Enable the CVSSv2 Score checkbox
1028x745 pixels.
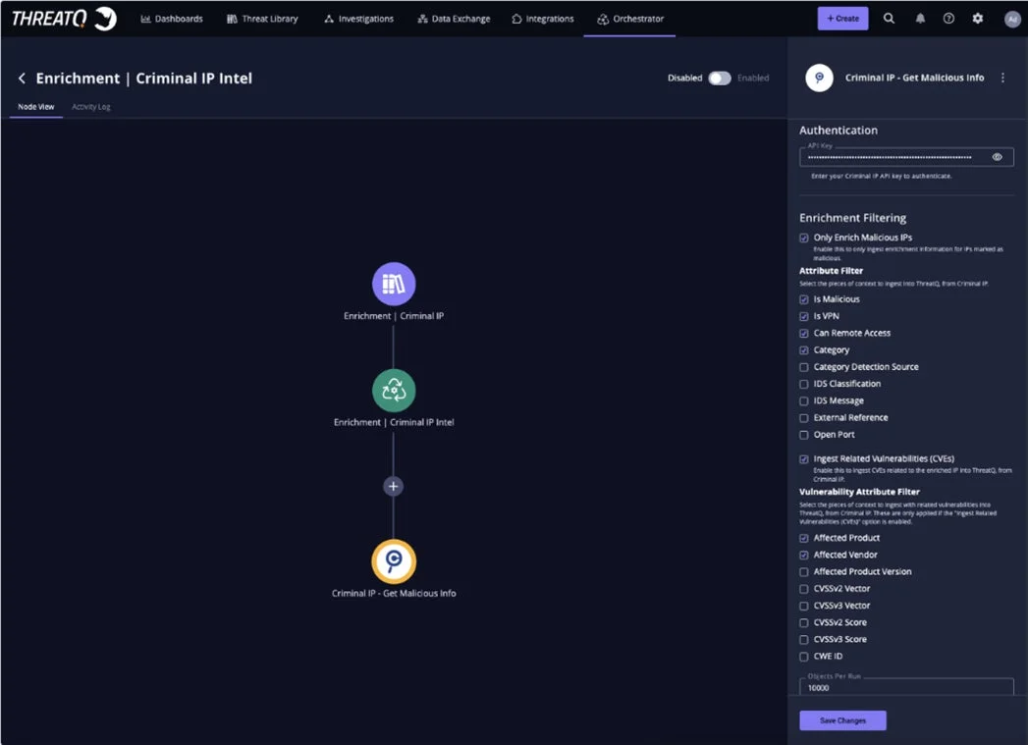pos(804,622)
